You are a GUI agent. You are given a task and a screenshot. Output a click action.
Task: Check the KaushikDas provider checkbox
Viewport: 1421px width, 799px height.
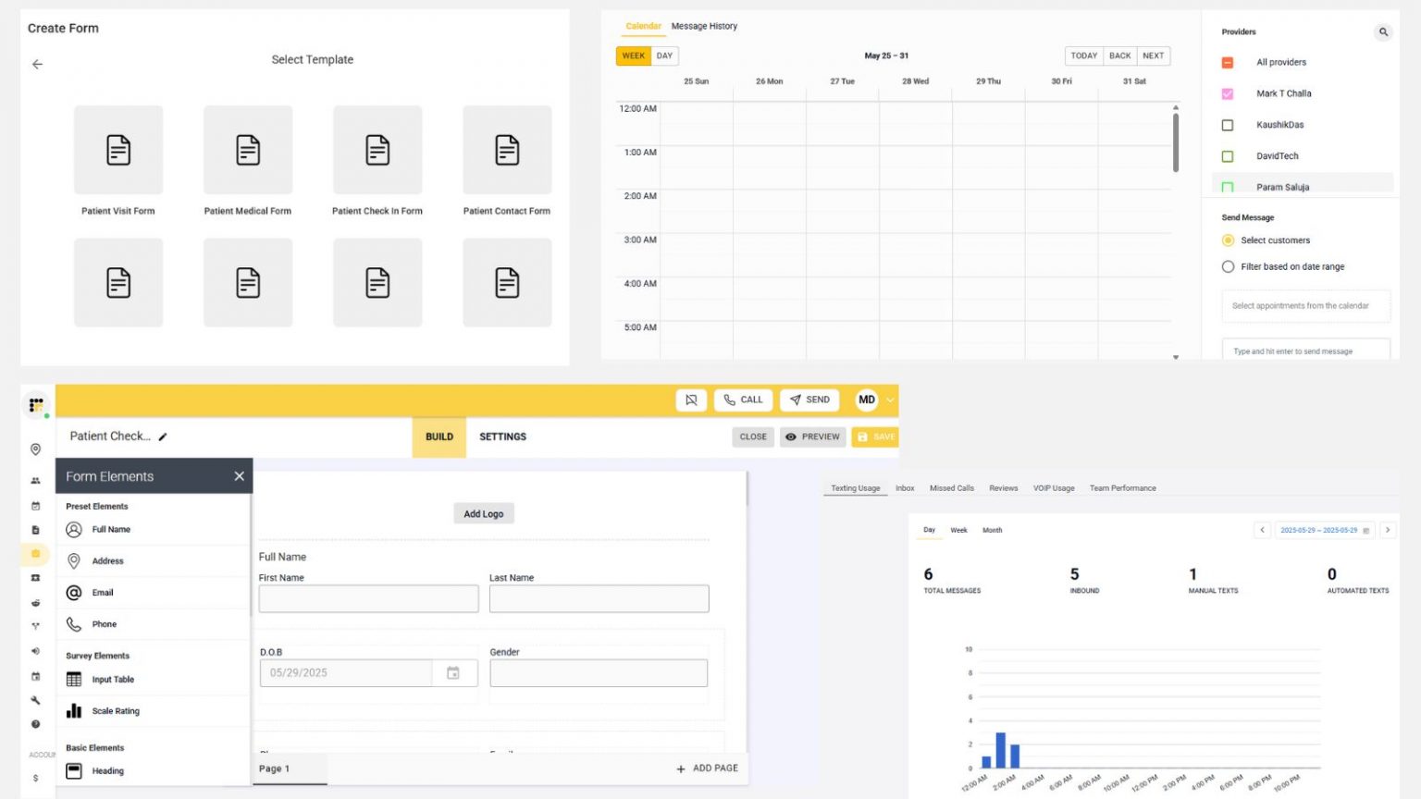tap(1228, 125)
